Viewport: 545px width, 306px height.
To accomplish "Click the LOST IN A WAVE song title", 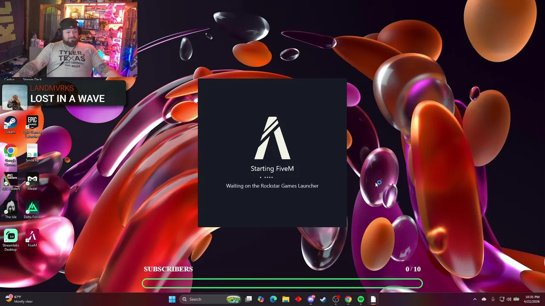I will tap(67, 99).
